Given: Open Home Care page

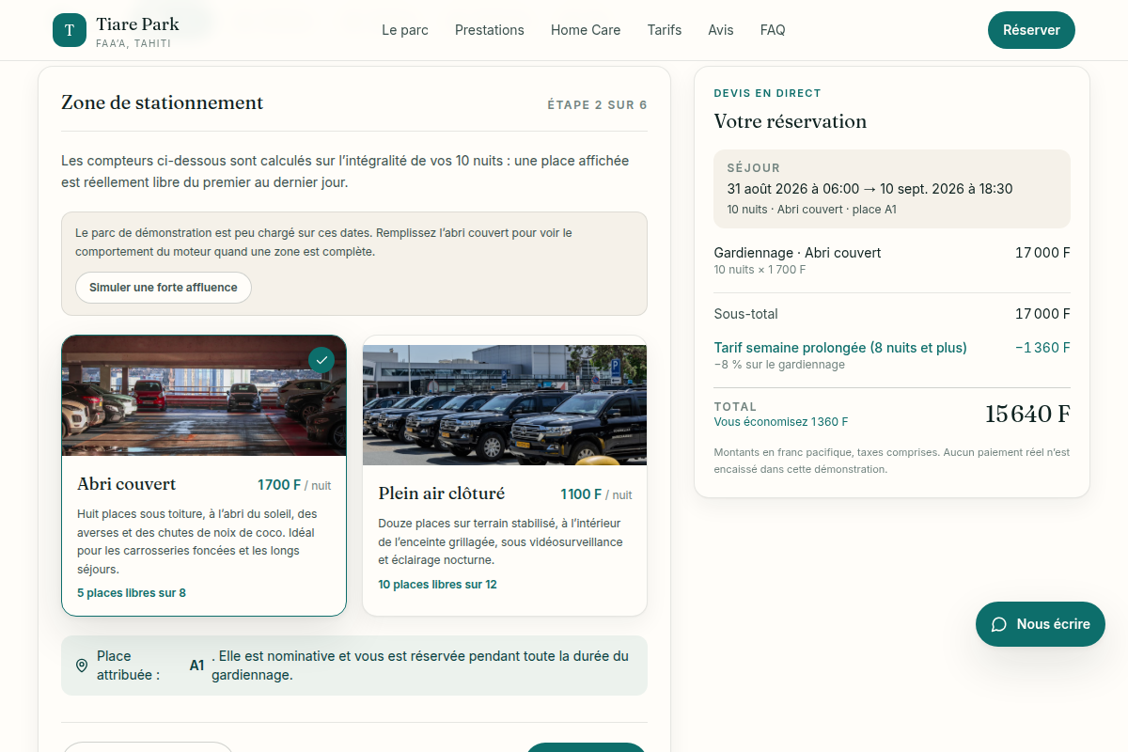Looking at the screenshot, I should point(586,30).
